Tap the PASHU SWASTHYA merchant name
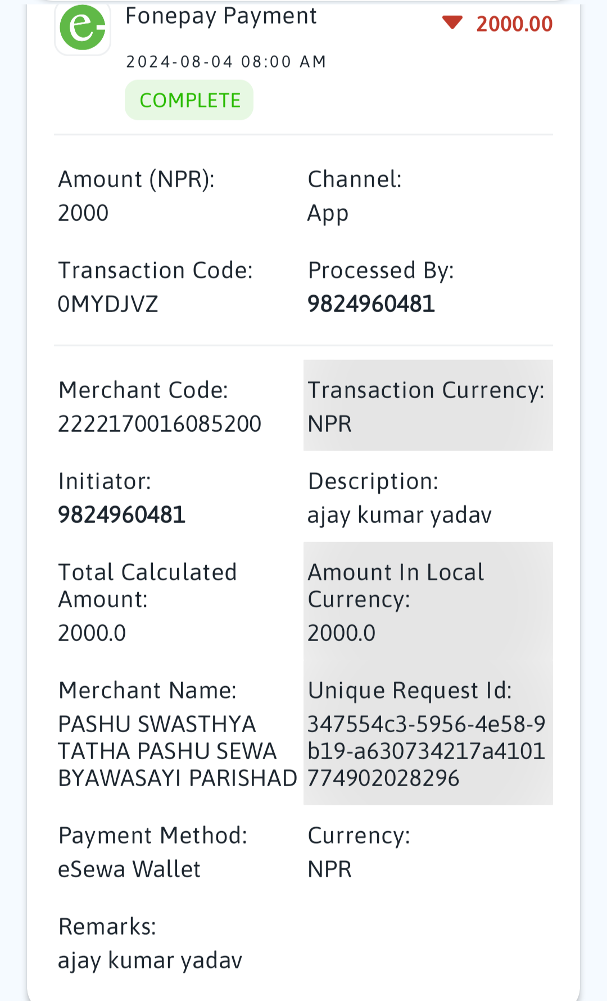607x1001 pixels. pos(178,751)
